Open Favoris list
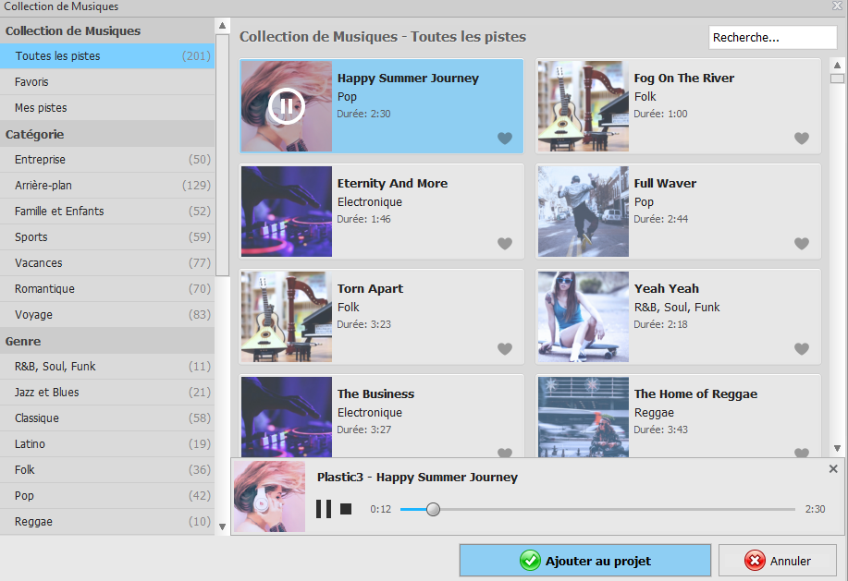This screenshot has width=848, height=581. pyautogui.click(x=107, y=82)
